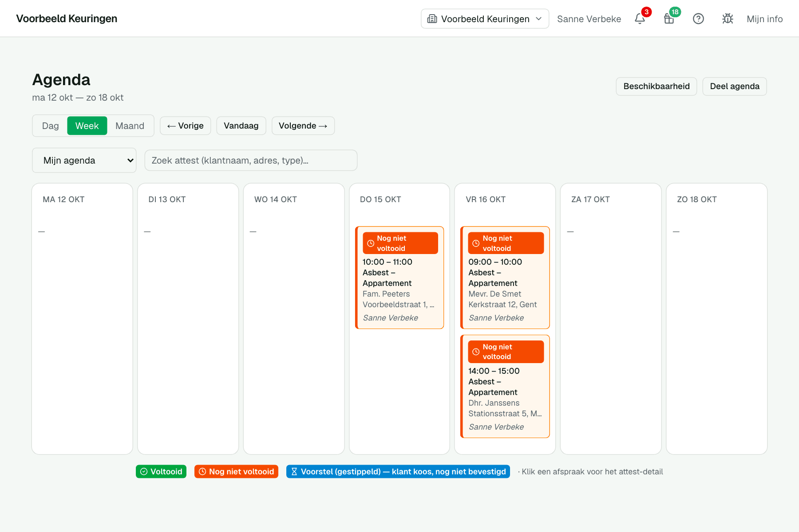
Task: Click Sanne Verbeke user name in header
Action: tap(589, 19)
